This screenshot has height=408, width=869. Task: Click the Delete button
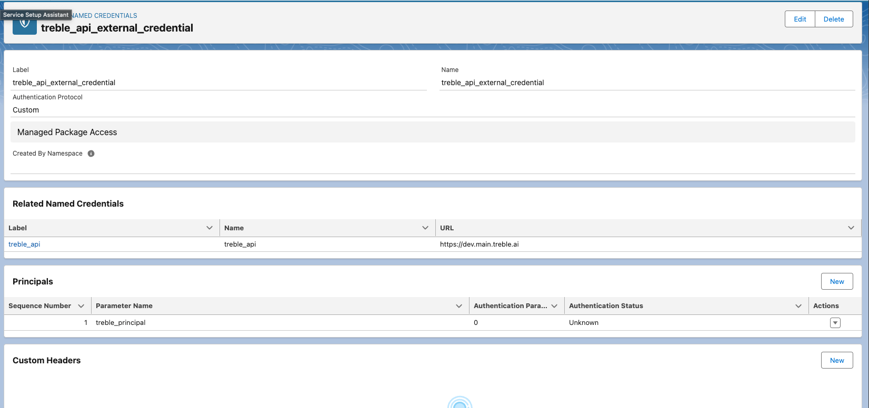click(x=834, y=19)
